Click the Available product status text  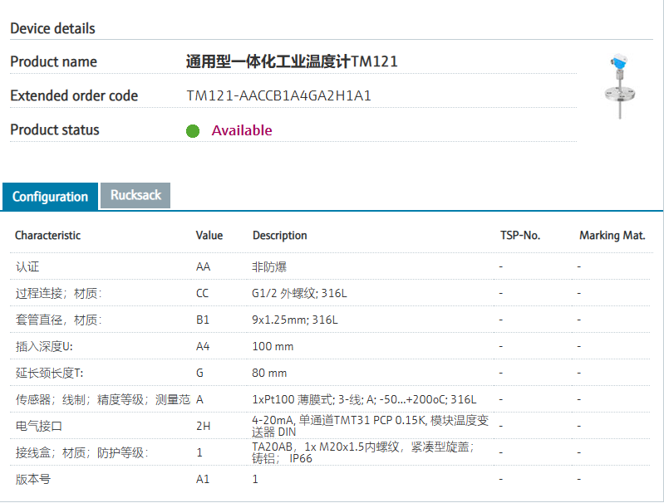coord(242,130)
